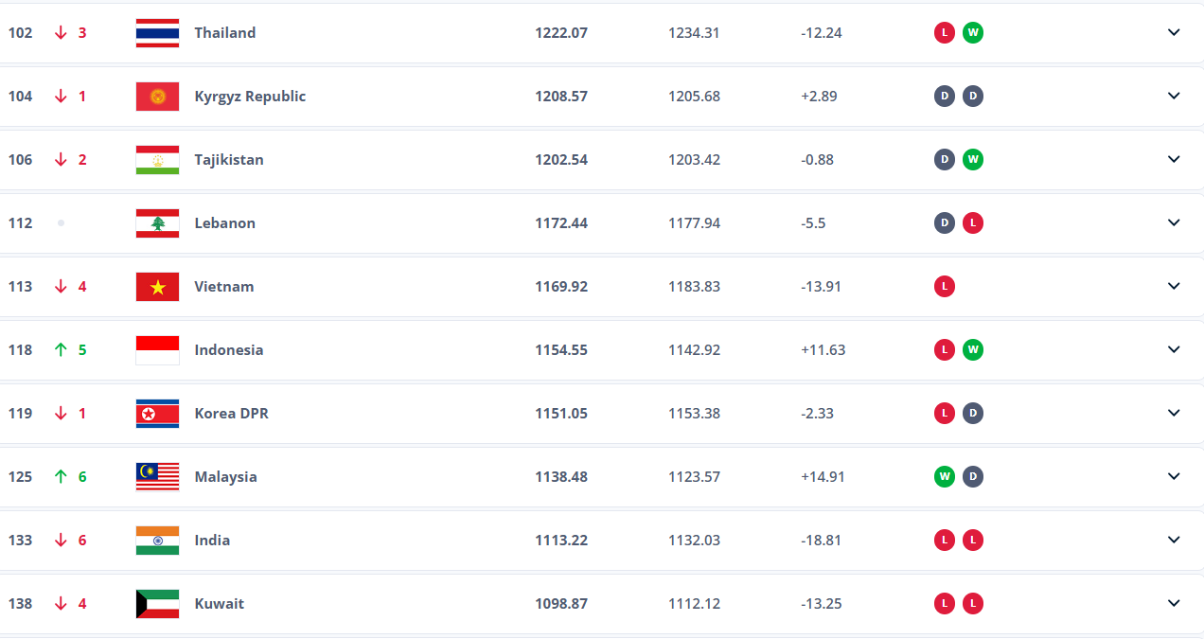Click Vietnam's red L result badge

pyautogui.click(x=945, y=287)
